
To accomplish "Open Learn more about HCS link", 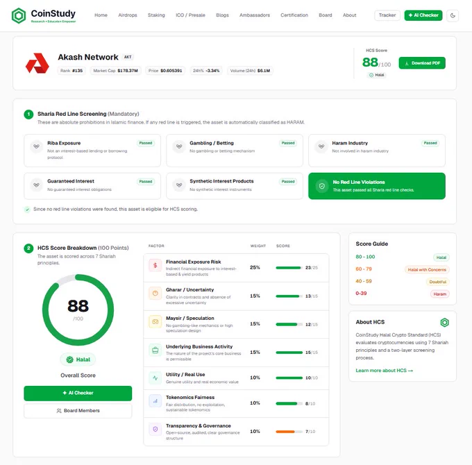I will 384,371.
